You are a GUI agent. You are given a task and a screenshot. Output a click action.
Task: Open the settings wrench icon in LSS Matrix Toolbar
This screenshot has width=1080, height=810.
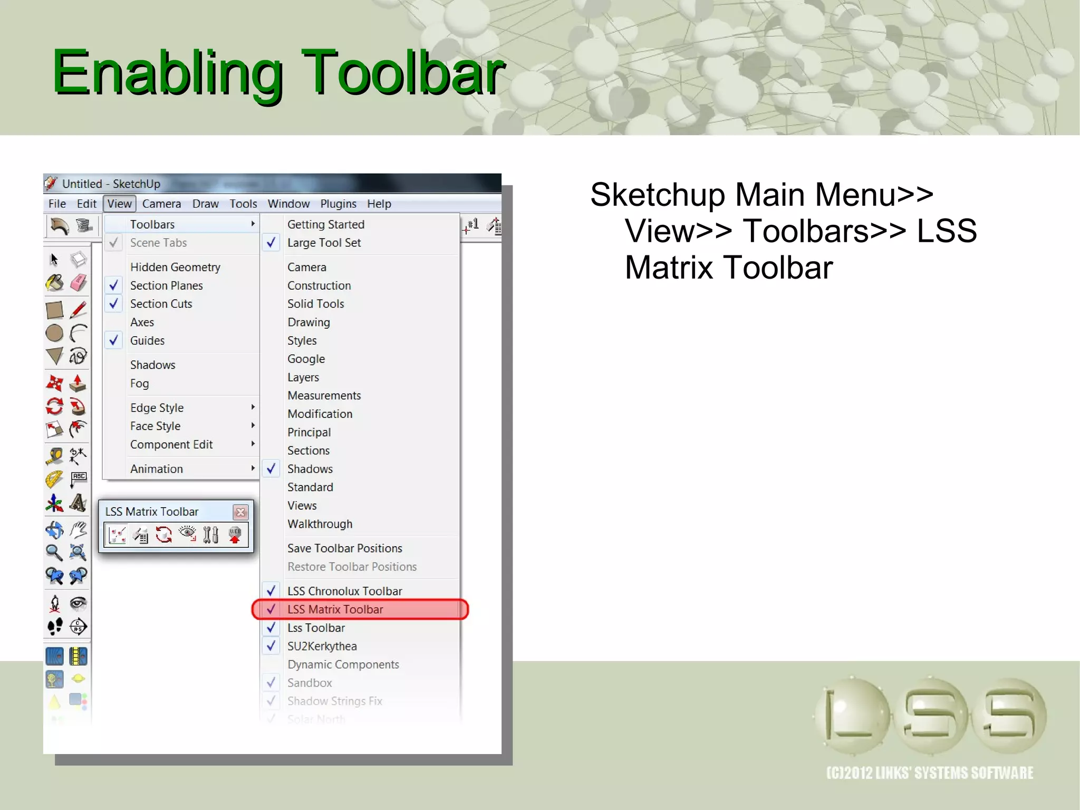pyautogui.click(x=211, y=535)
